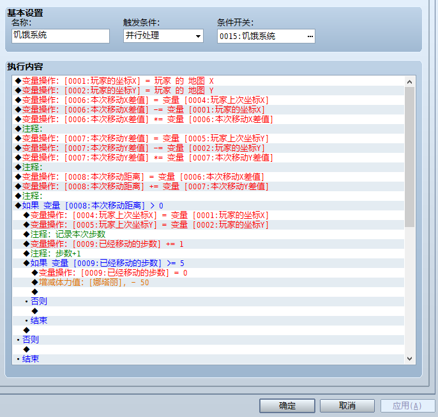
Task: Select condition 如果 变量 [0009:已经移动的步数] >= 5
Action: tap(208, 263)
